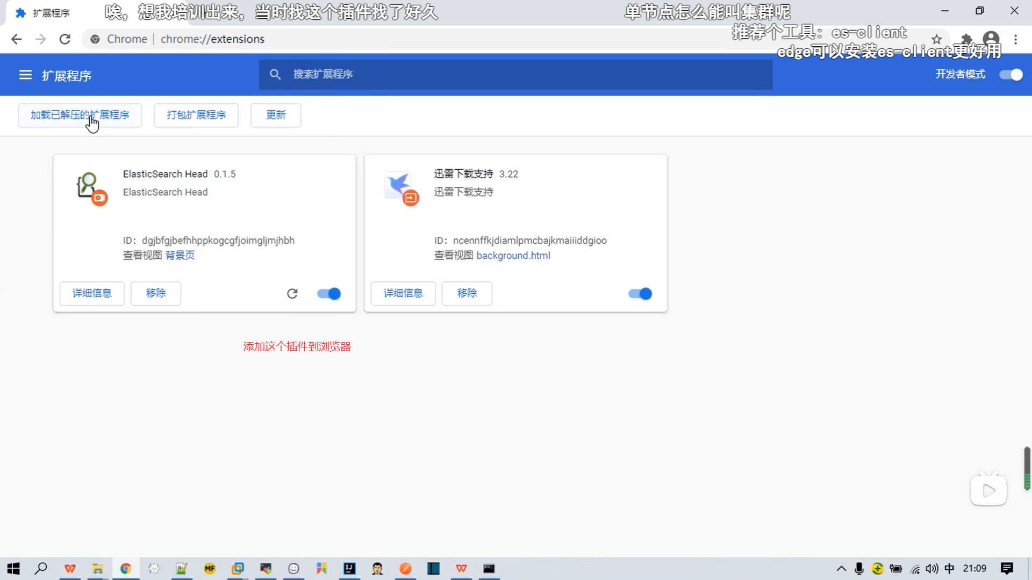This screenshot has width=1032, height=580.
Task: Disable the ElasticSearch Head extension toggle
Action: point(329,294)
